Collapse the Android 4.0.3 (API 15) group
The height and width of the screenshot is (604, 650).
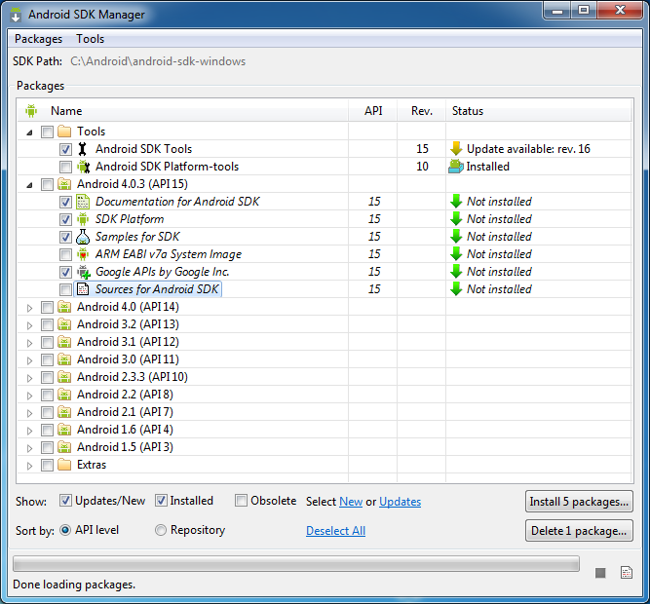tap(29, 185)
